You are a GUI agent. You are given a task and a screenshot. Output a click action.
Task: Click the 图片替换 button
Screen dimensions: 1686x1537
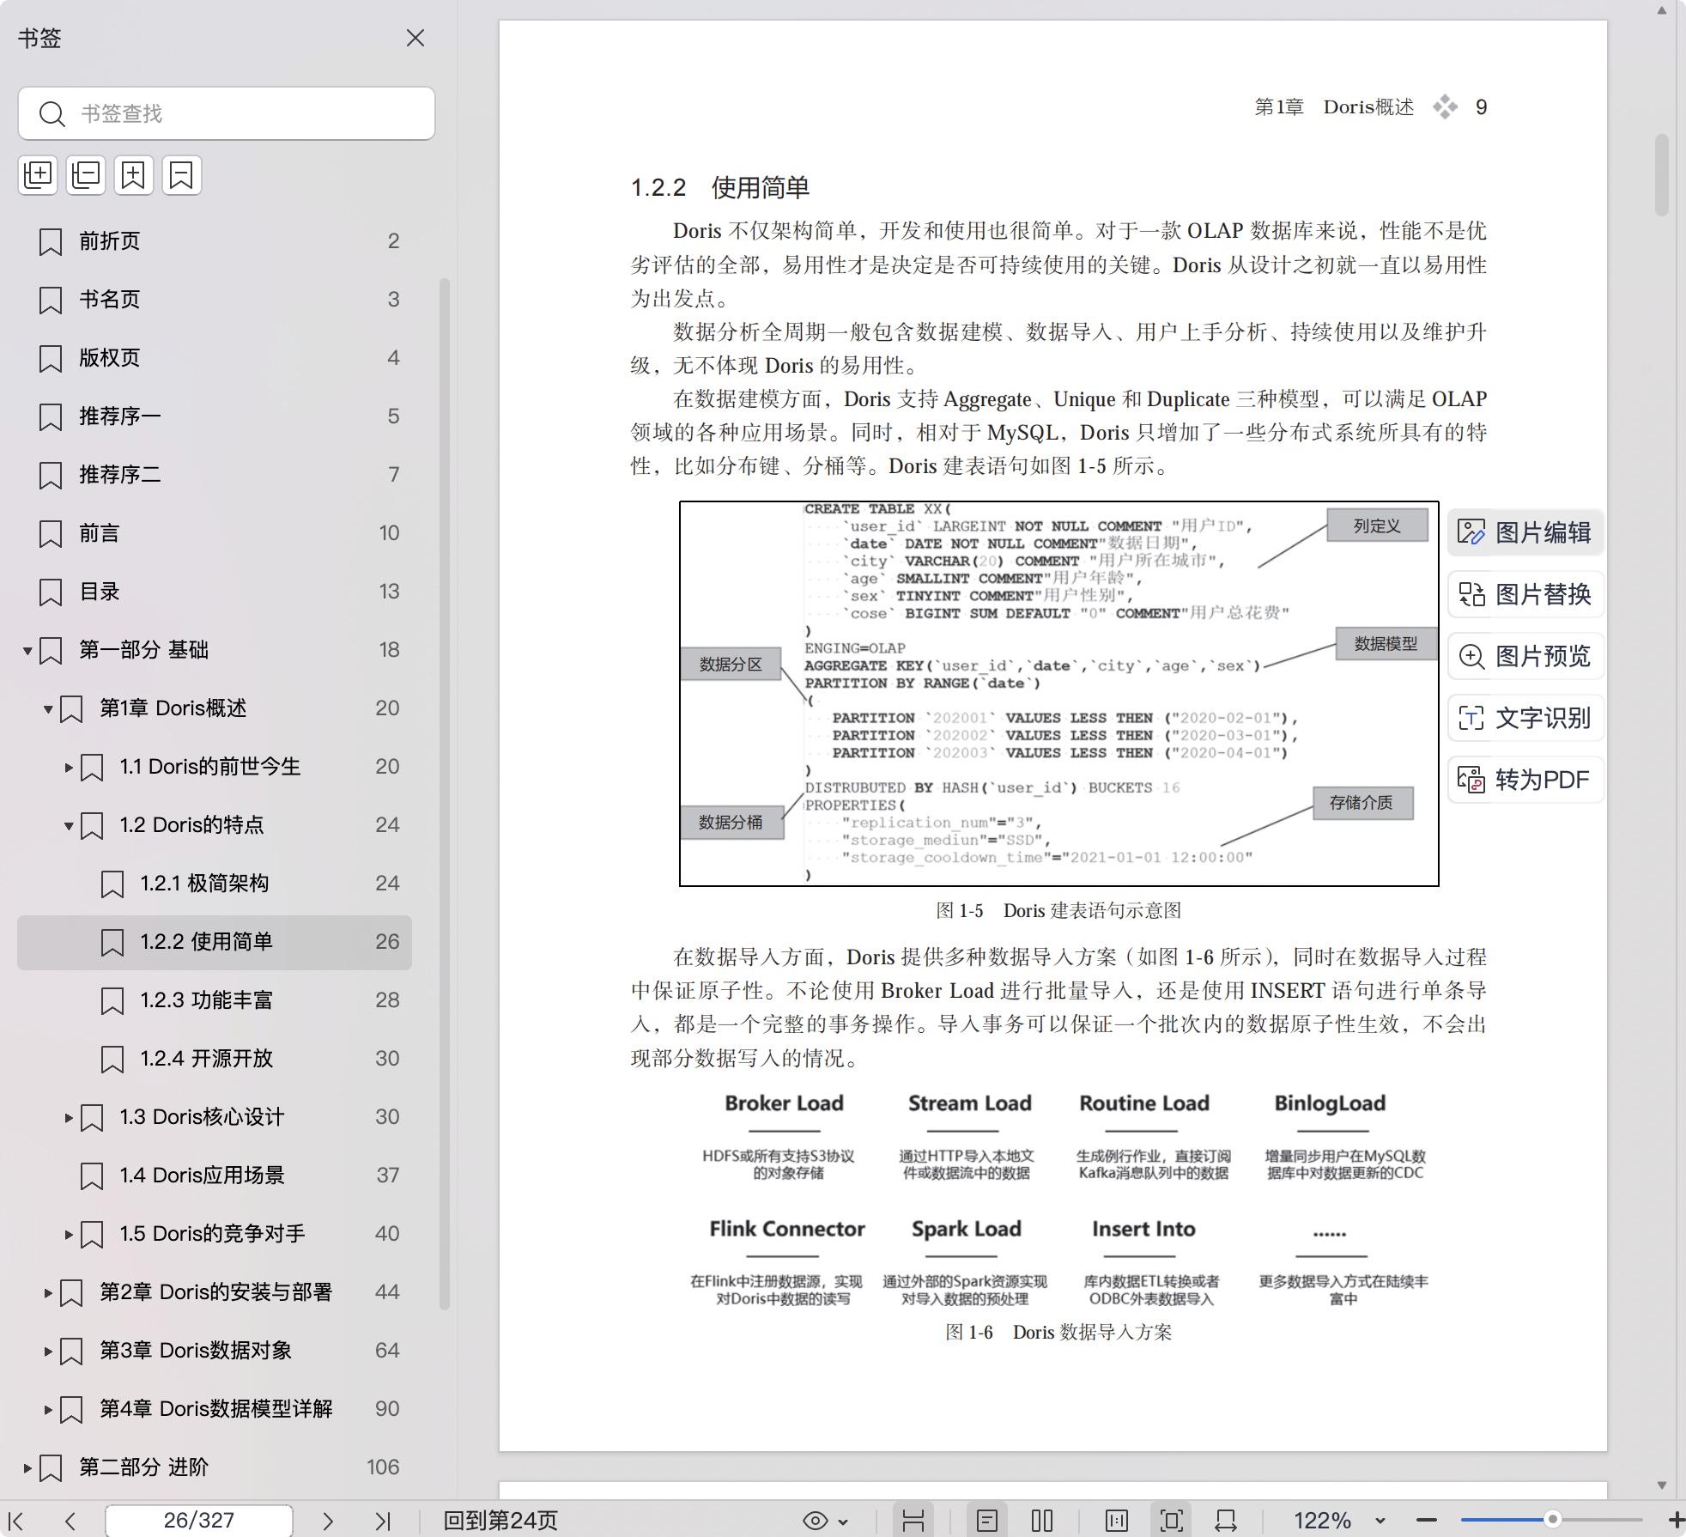pos(1525,594)
